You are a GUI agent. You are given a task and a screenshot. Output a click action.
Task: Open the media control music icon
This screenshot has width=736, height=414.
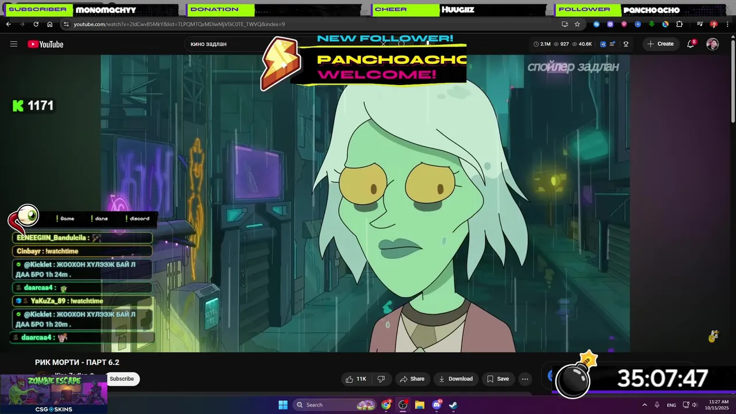pyautogui.click(x=700, y=24)
